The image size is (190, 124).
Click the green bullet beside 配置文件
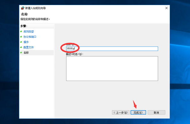pyautogui.click(x=21, y=47)
